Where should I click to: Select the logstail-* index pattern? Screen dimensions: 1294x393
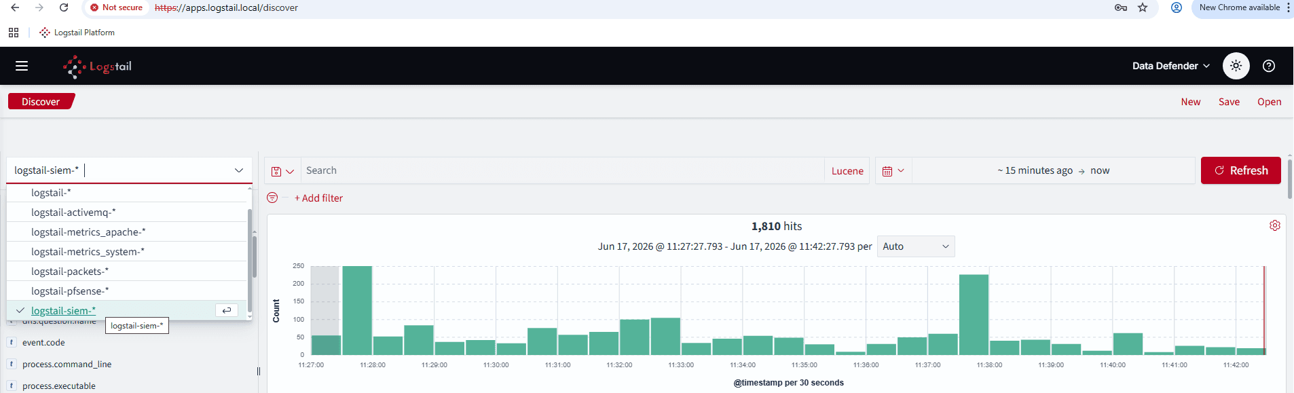point(127,193)
